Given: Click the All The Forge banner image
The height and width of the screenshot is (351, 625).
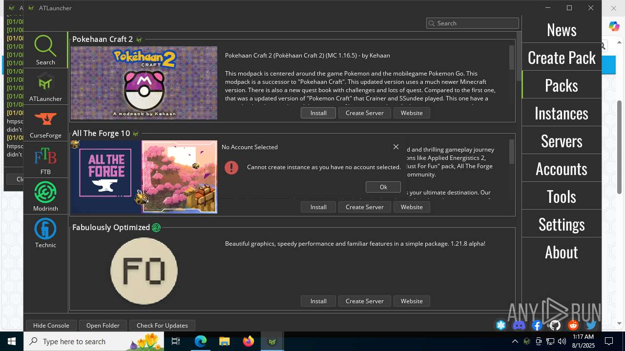Looking at the screenshot, I should point(144,177).
